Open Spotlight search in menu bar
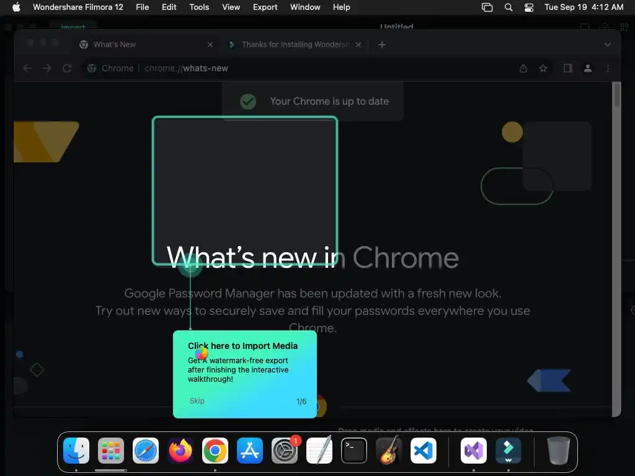The image size is (635, 476). 508,7
